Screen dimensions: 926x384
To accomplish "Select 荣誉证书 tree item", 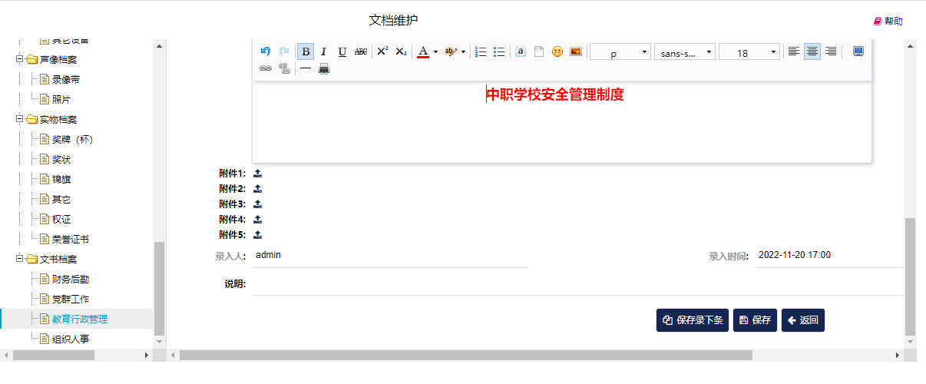I will [71, 239].
